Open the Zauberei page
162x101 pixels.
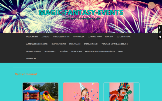pyautogui.click(x=45, y=37)
